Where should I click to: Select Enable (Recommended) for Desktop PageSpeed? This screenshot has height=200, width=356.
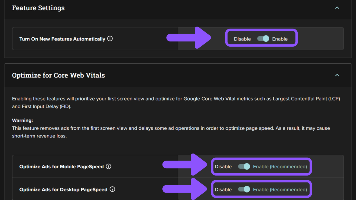pyautogui.click(x=280, y=189)
